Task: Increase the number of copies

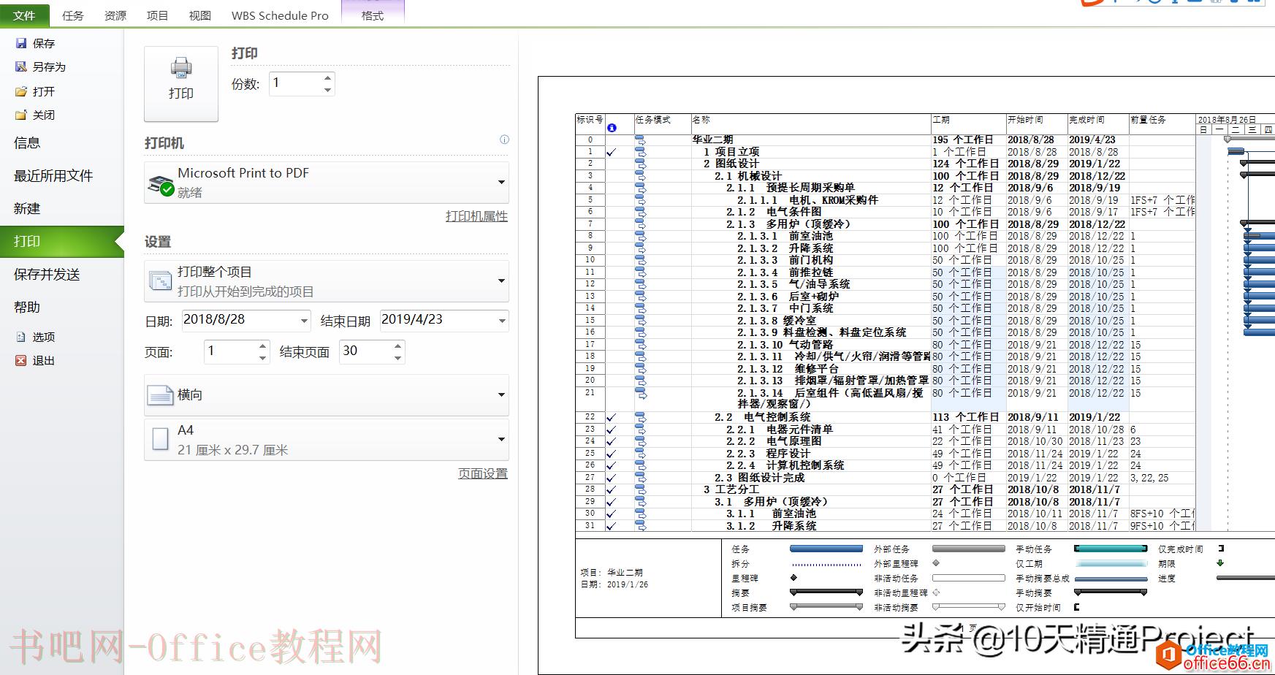Action: [328, 77]
